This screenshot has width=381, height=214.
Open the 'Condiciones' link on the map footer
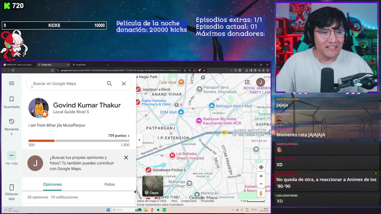[189, 201]
